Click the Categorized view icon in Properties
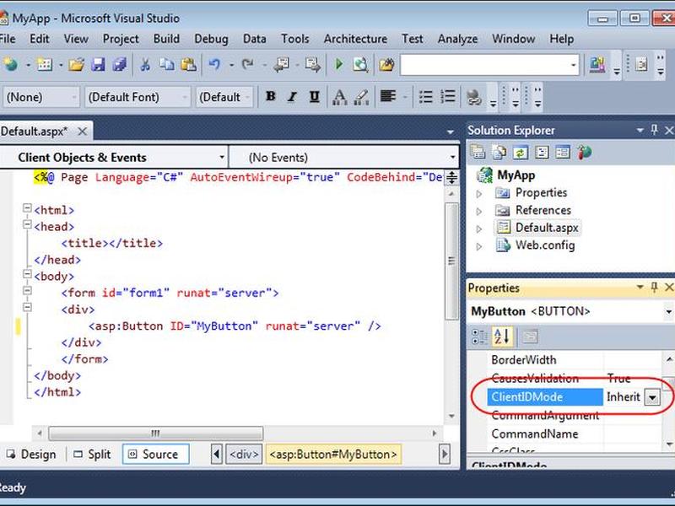The image size is (675, 506). pos(478,336)
